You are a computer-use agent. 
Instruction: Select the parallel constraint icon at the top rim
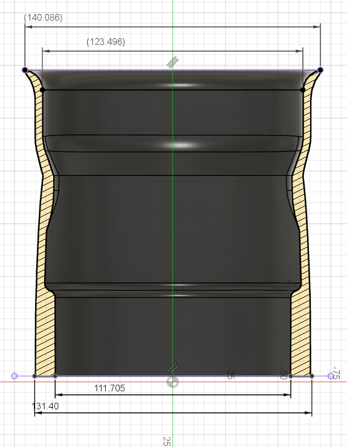click(x=173, y=62)
